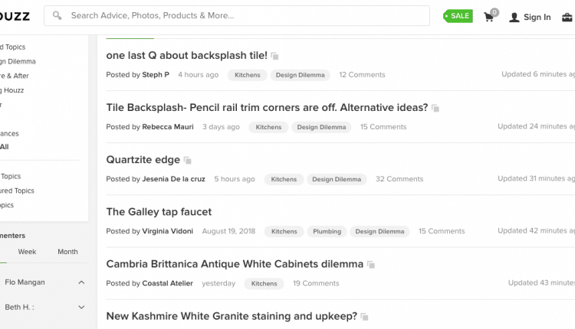Switch to the Month commenters tab

click(67, 252)
